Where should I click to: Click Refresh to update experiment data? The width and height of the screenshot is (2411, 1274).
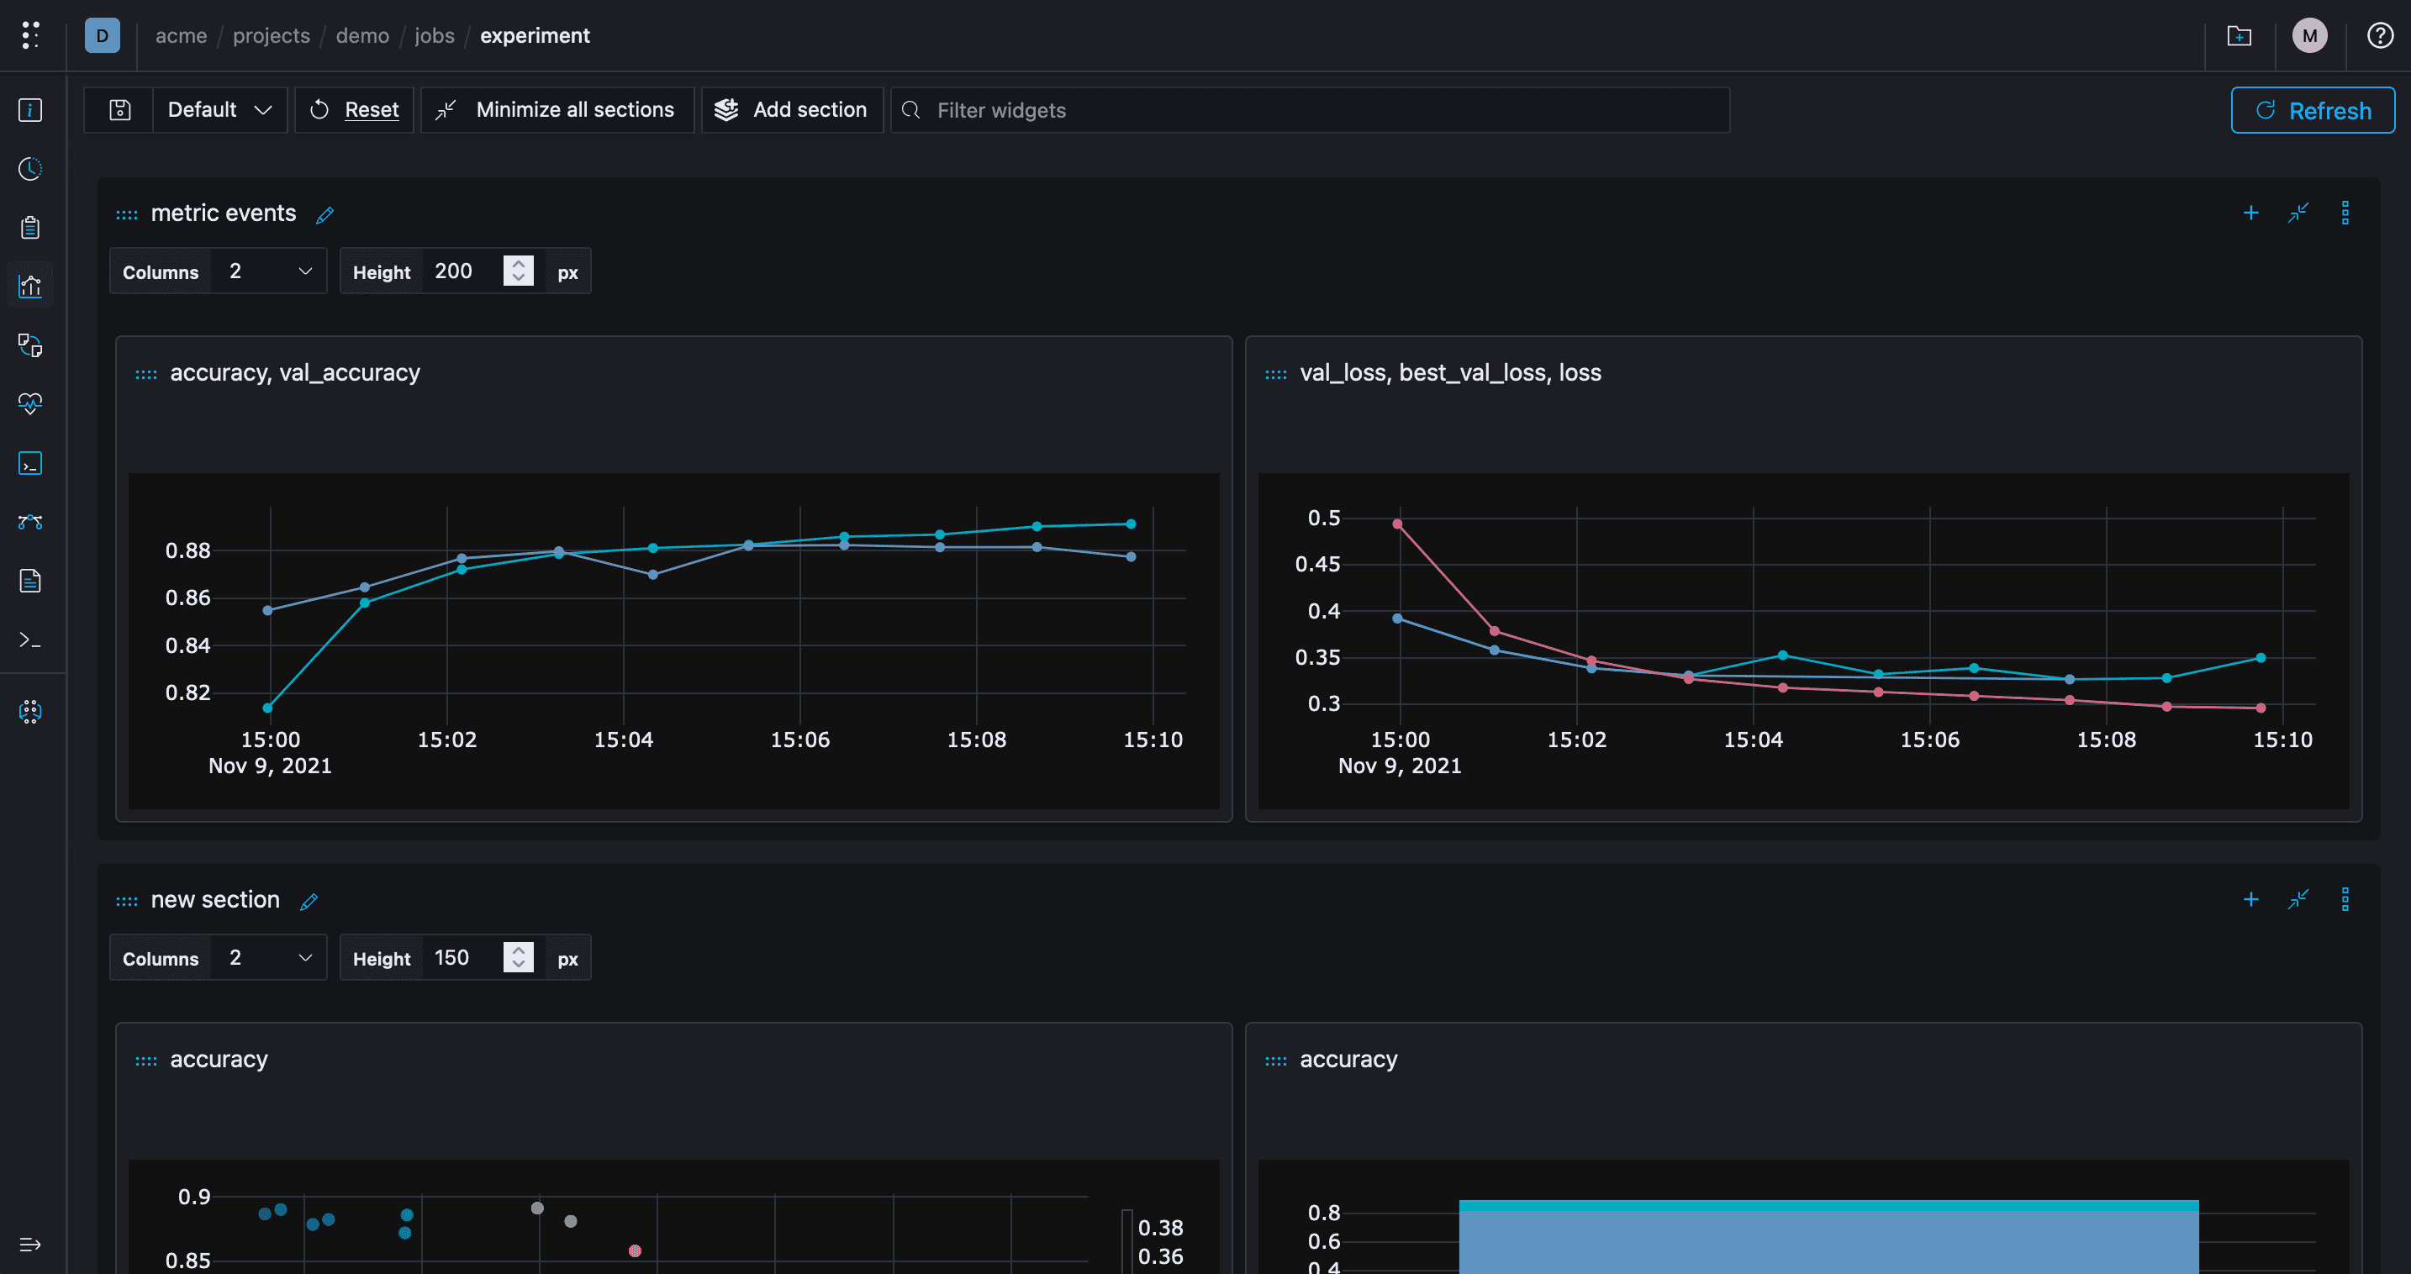(2312, 108)
